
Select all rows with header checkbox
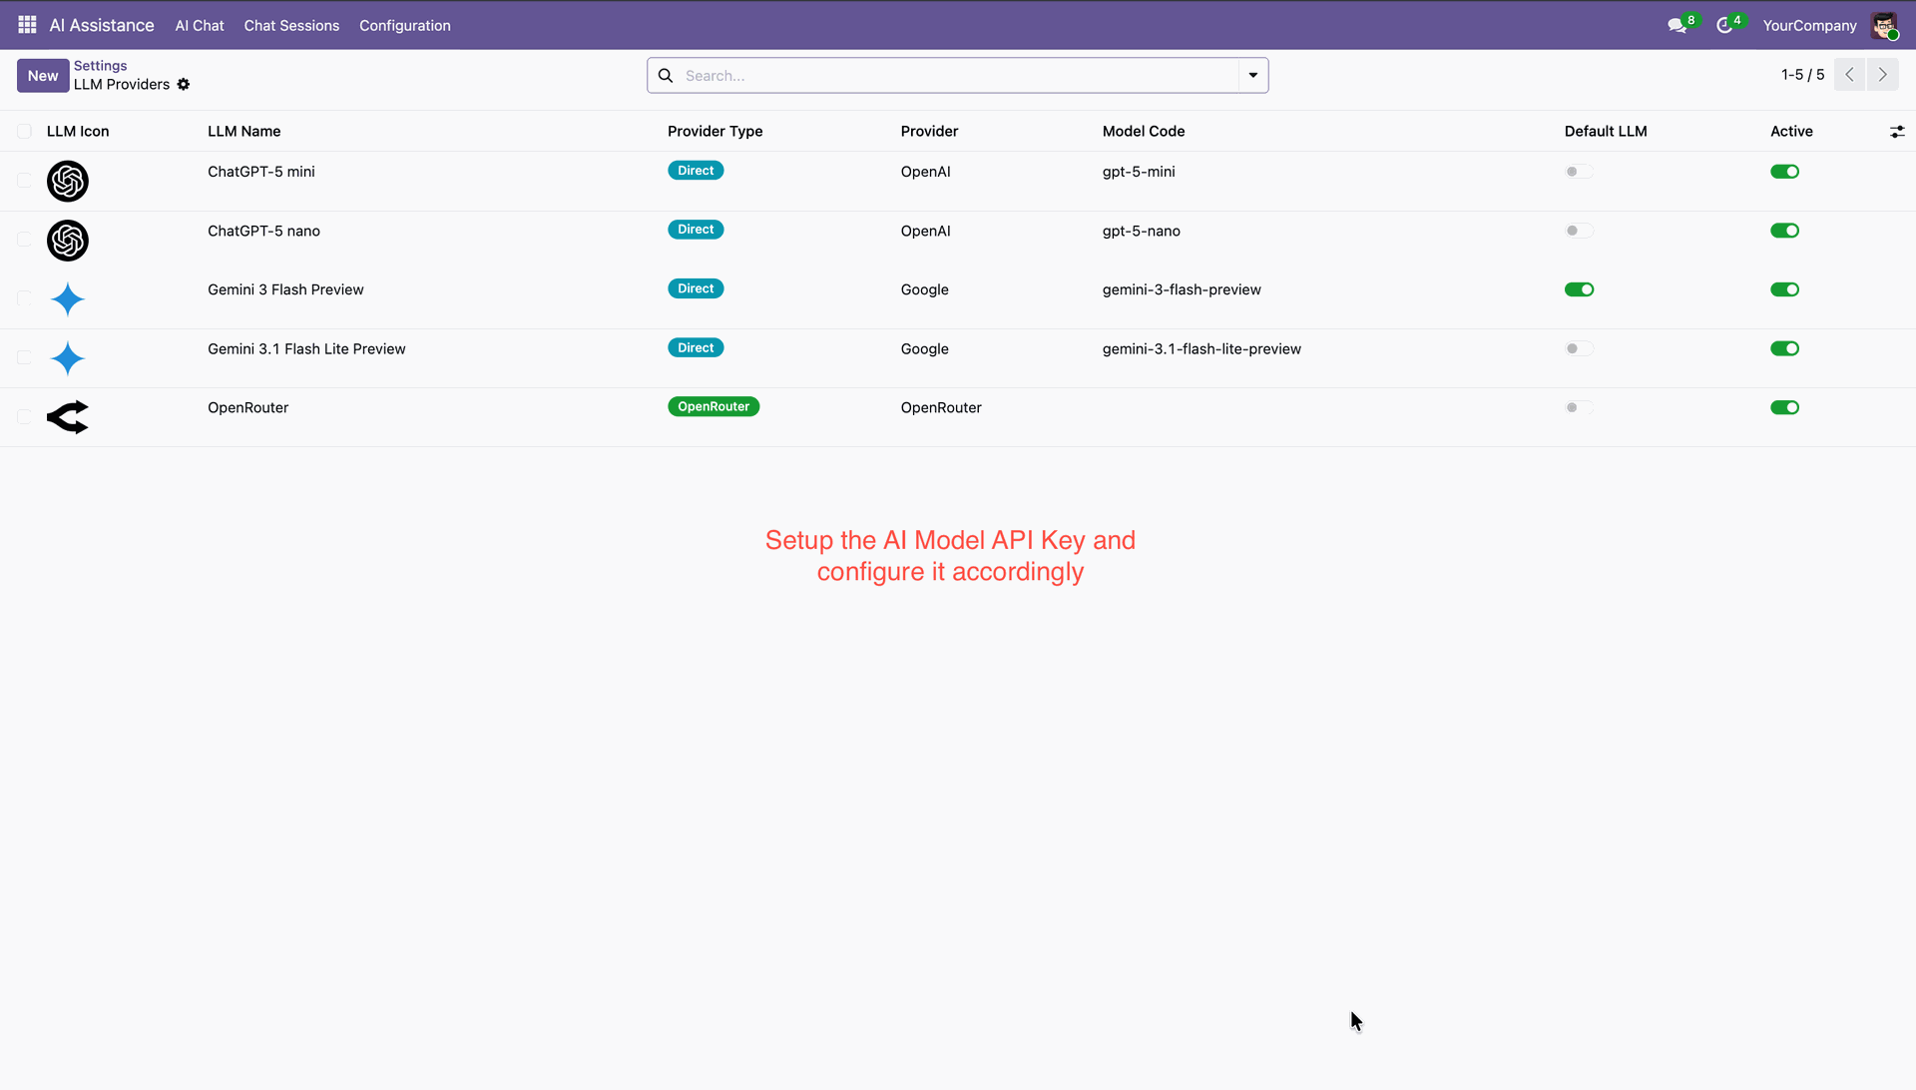(24, 132)
